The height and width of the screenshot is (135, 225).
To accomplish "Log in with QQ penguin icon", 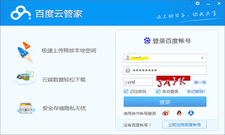I will coord(179,113).
